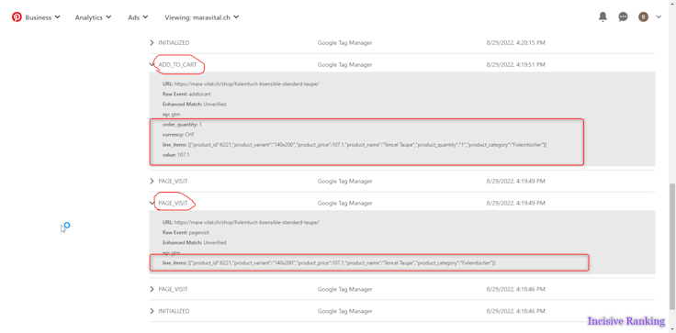Click the ADD_TO_CART line_items value
Screen dimensions: 676x333
tap(367, 145)
